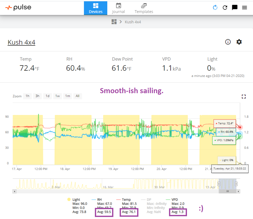The image size is (253, 219).
Task: Open device info circle icon
Action: pos(228,42)
